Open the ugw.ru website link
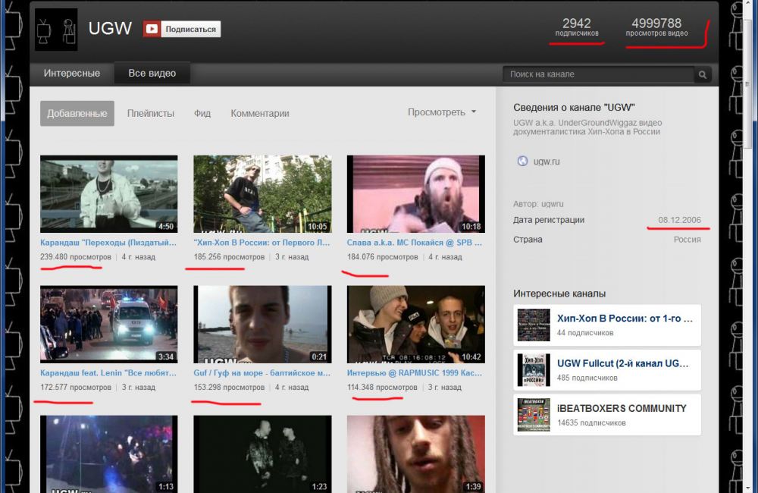The width and height of the screenshot is (758, 493). click(547, 162)
